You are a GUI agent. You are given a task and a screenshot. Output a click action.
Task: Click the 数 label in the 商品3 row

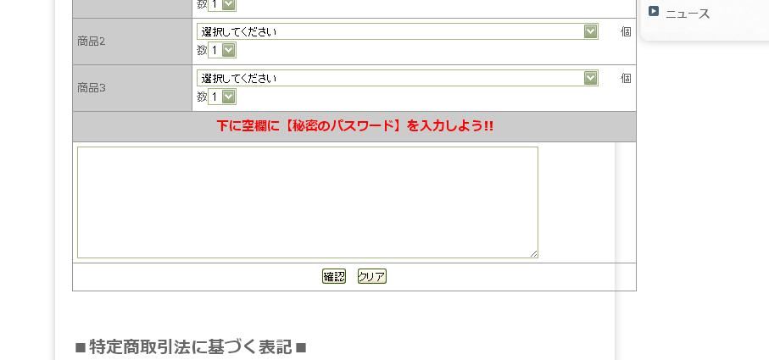coord(202,97)
